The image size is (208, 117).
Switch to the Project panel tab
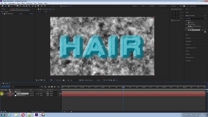[x=4, y=9]
